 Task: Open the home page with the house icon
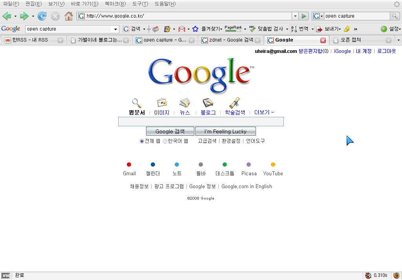(68, 16)
